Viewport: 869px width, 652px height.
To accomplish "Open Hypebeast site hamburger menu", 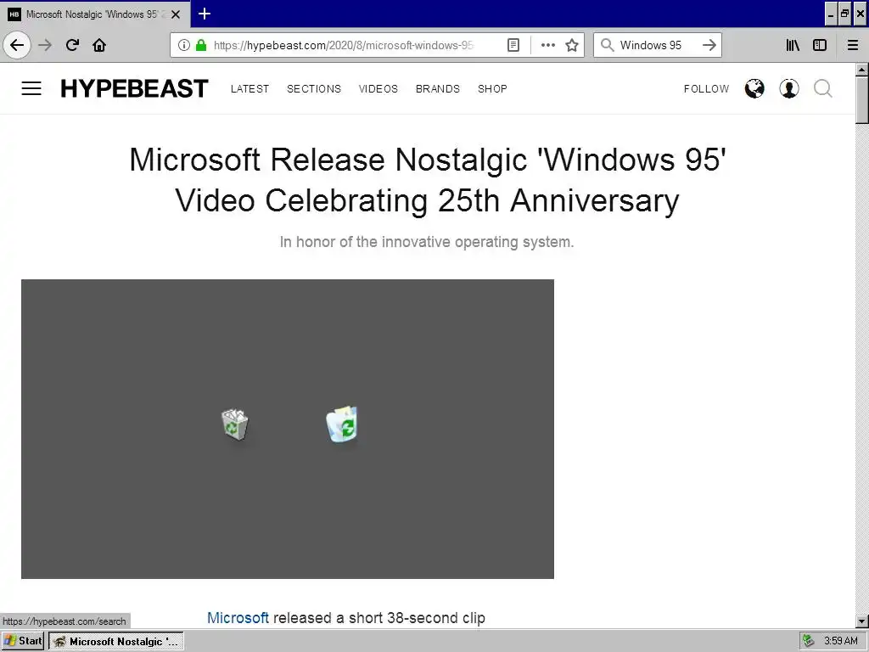I will coord(31,88).
